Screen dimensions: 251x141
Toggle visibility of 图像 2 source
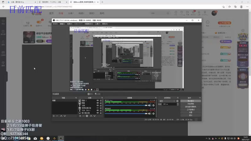(x=98, y=100)
